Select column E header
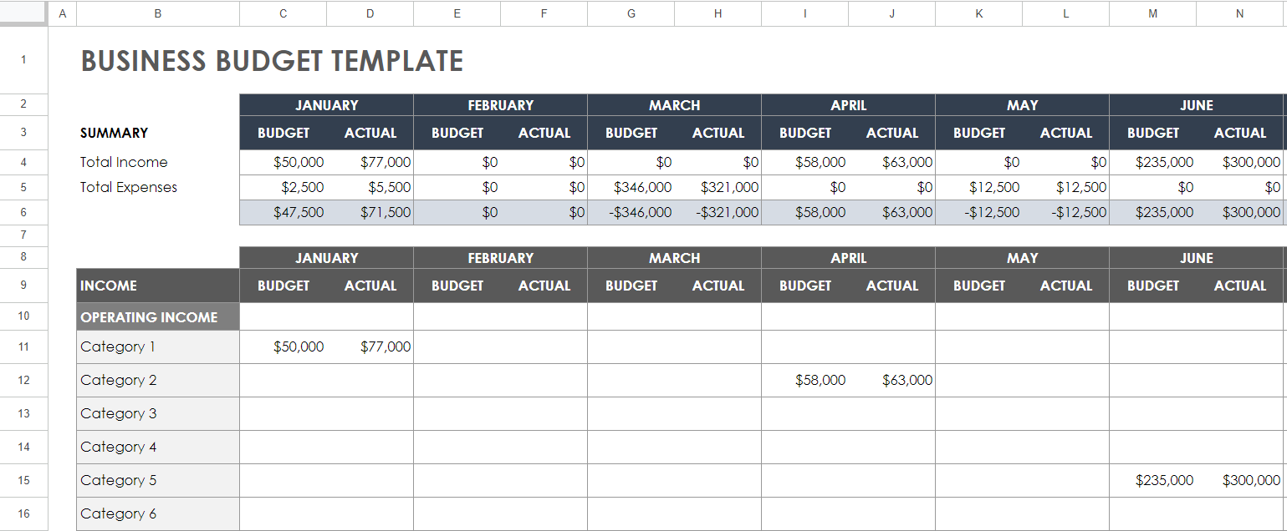 [457, 13]
